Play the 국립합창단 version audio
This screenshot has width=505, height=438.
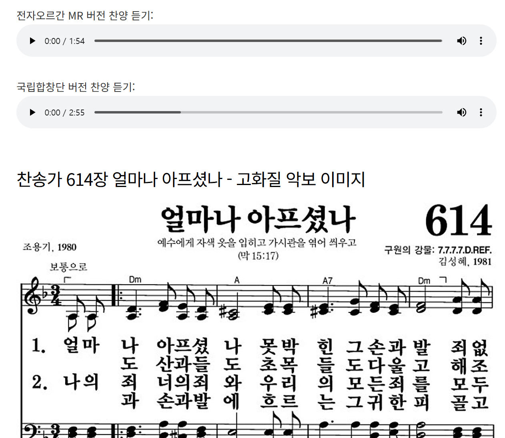point(32,112)
